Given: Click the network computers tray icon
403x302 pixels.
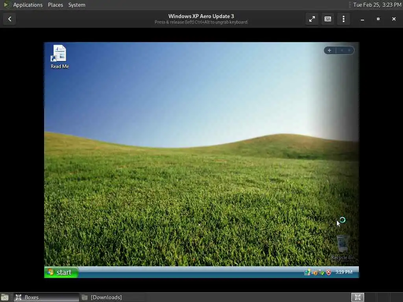Looking at the screenshot, I should [307, 273].
